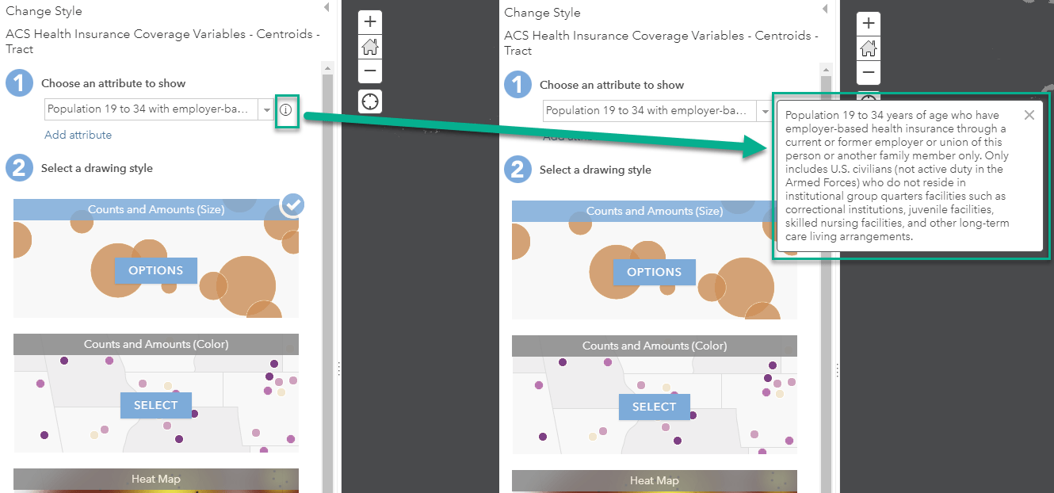The width and height of the screenshot is (1054, 493).
Task: Open the attribute description info icon
Action: pos(287,109)
